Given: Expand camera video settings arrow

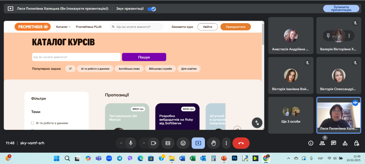Looking at the screenshot, I should 144,143.
